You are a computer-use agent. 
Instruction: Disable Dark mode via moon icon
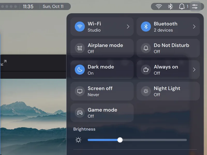coord(80,69)
